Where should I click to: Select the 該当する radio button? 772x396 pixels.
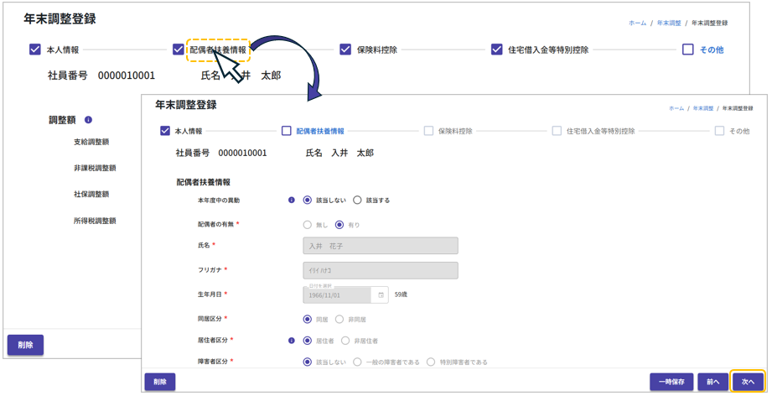click(357, 201)
